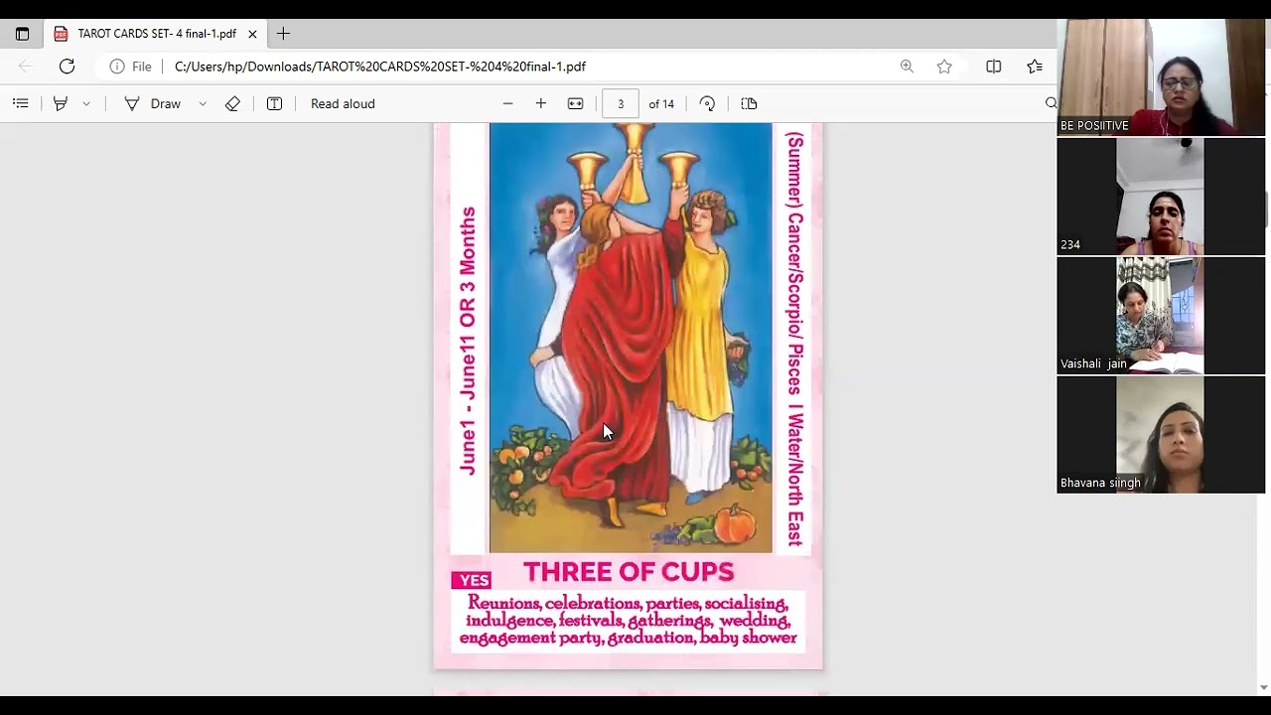Expand the Draw options dropdown

(x=203, y=103)
